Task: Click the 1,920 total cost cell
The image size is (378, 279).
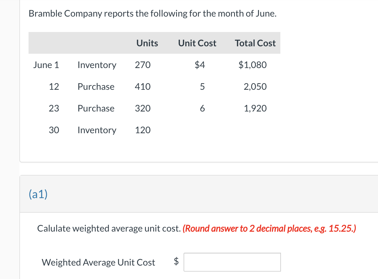Action: (255, 108)
